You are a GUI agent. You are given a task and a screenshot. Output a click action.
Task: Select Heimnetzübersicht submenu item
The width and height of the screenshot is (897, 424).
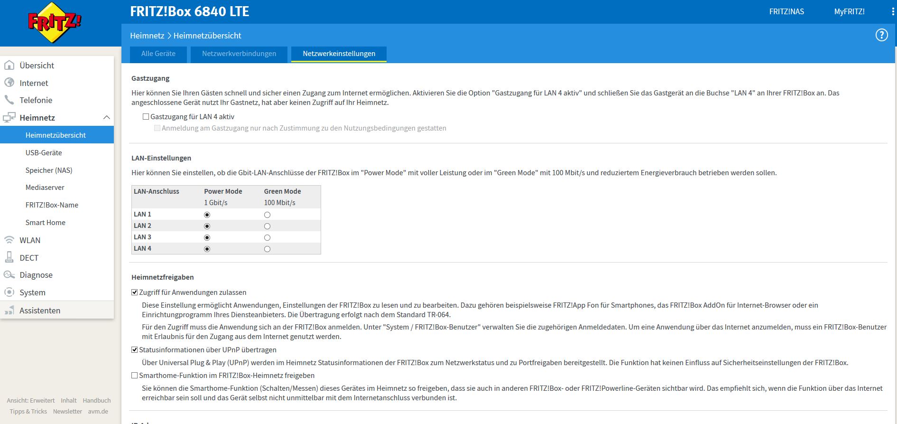click(x=57, y=135)
